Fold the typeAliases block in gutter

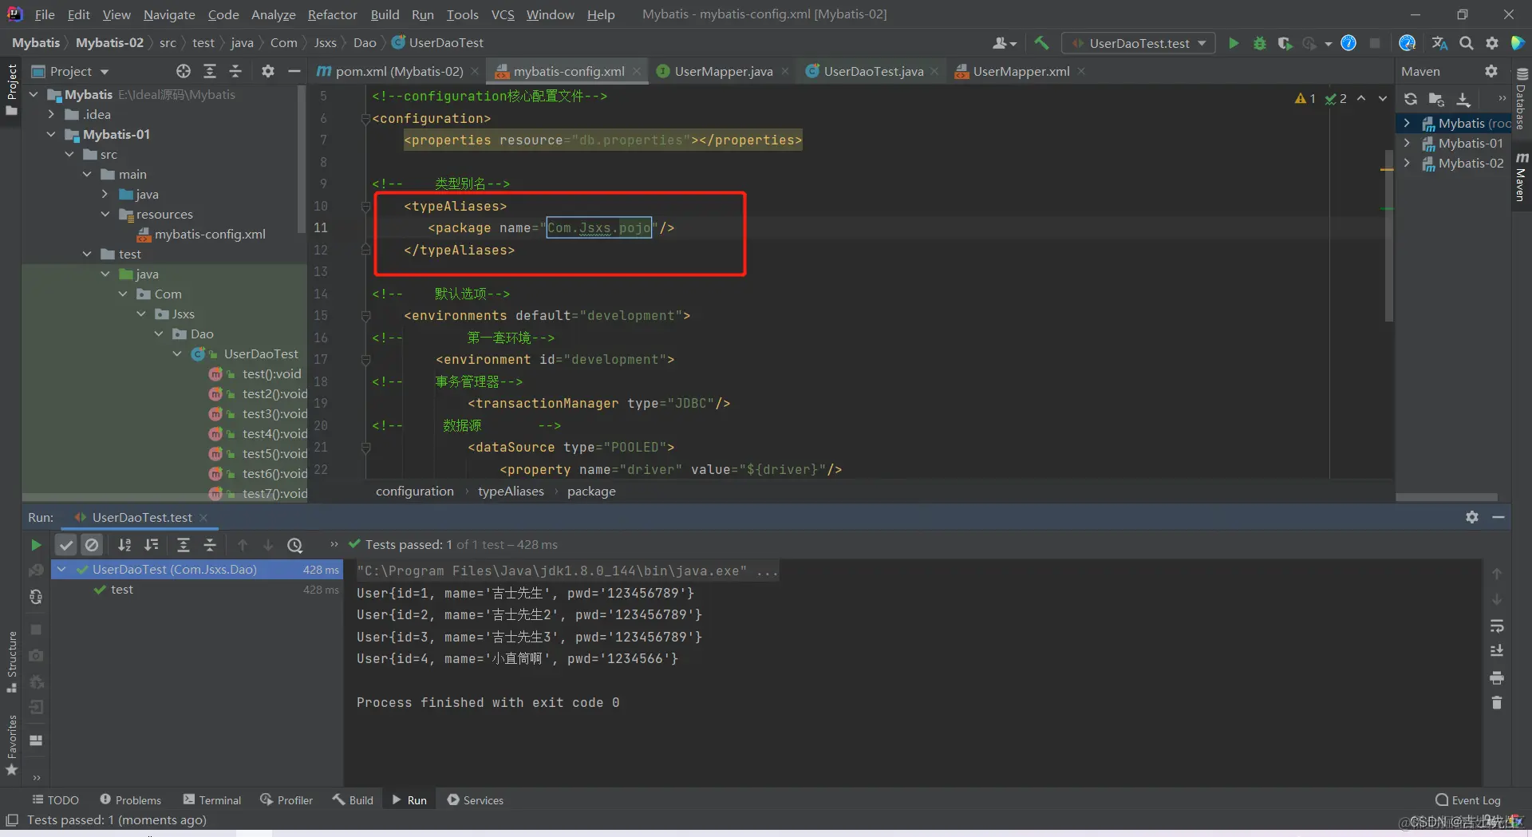point(365,207)
